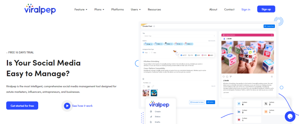This screenshot has width=299, height=124.
Task: Click the heart like icon in post preview
Action: pyautogui.click(x=224, y=77)
